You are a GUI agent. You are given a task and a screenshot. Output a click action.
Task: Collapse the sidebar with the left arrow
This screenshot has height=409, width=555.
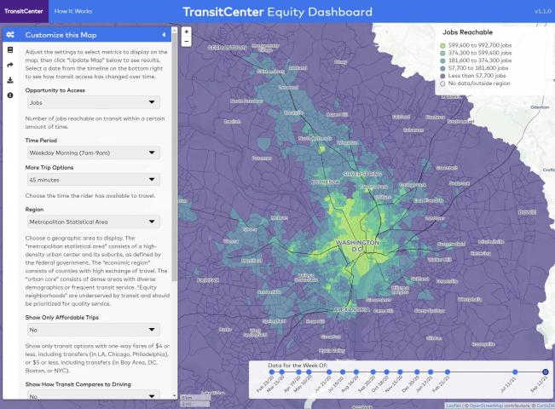point(164,35)
